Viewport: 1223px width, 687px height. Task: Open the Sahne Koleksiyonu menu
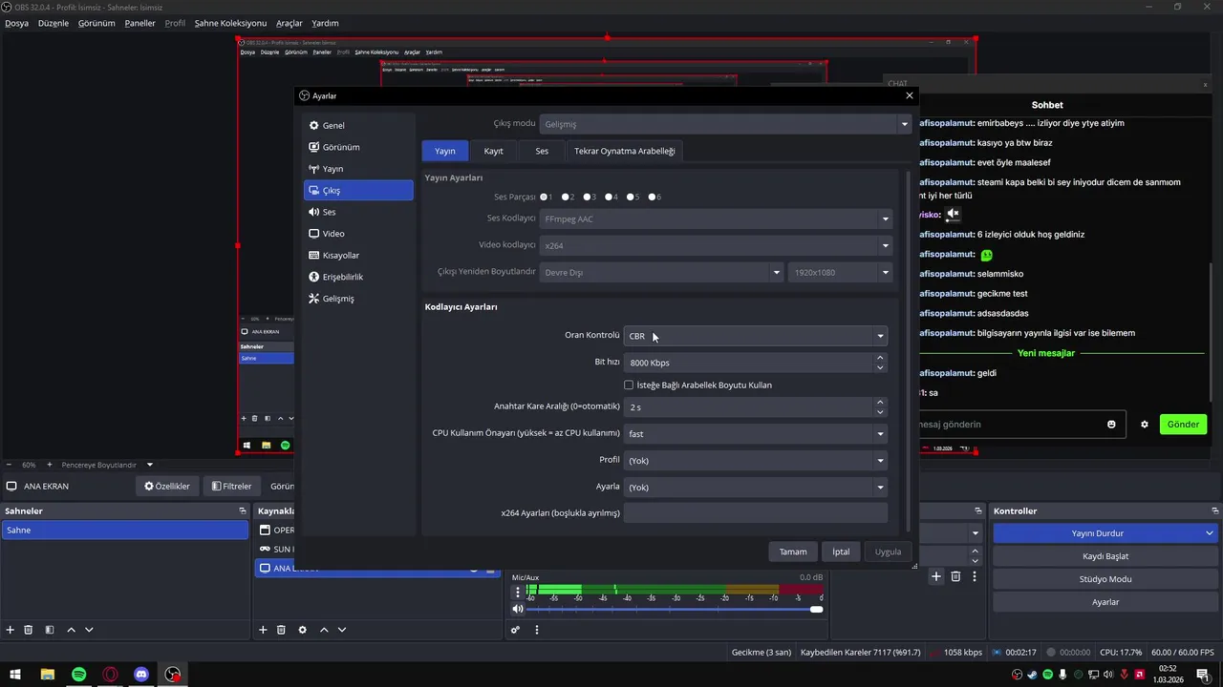click(x=230, y=23)
